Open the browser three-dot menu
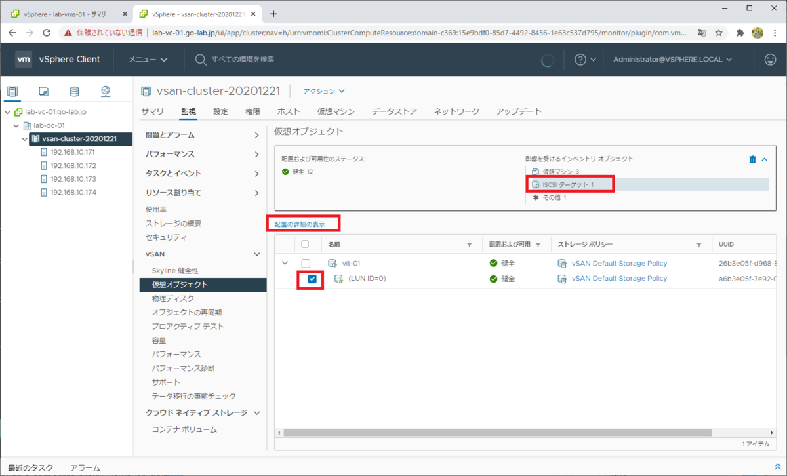Viewport: 787px width, 476px height. 775,33
